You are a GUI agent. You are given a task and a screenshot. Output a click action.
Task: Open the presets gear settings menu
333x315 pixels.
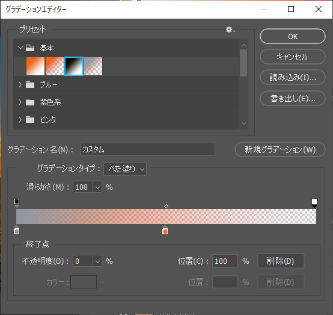[x=230, y=30]
